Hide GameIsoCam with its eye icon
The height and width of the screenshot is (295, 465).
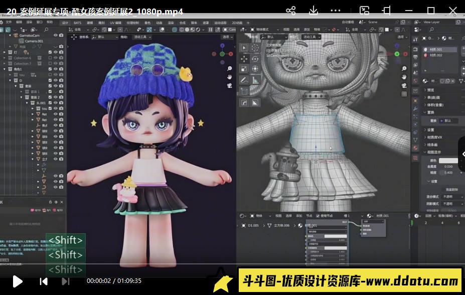[56, 35]
